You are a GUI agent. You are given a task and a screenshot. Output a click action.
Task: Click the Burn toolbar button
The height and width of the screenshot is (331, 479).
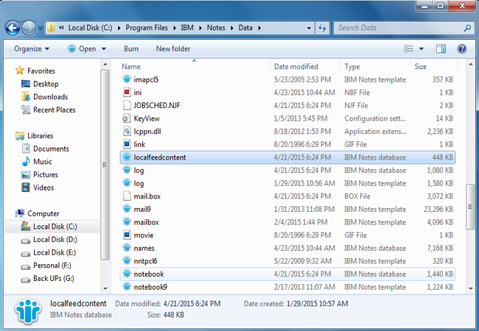coord(131,49)
